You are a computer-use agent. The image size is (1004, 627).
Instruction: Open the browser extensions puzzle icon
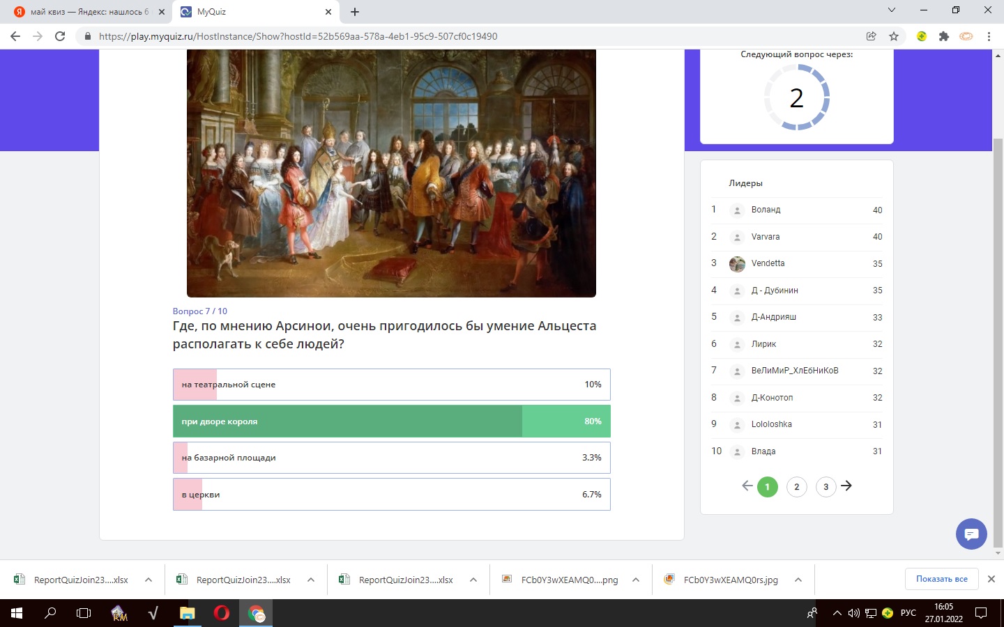tap(944, 36)
